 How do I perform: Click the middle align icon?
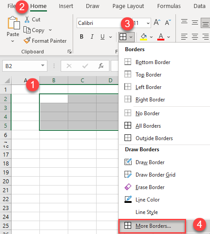click(195, 22)
